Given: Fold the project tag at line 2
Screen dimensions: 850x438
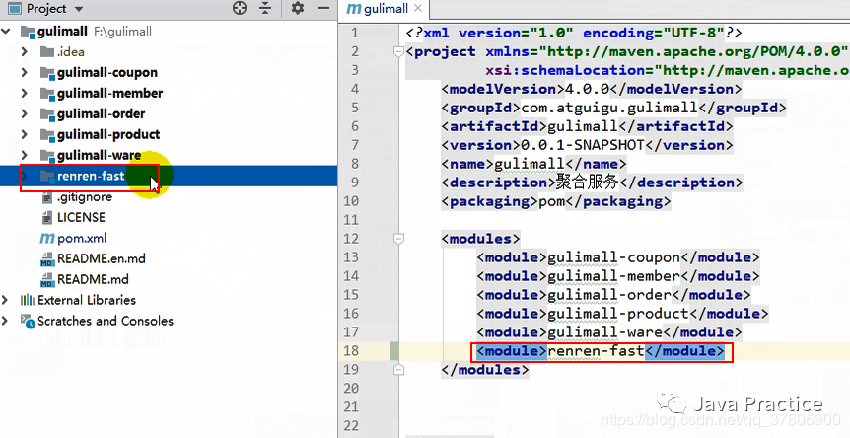Looking at the screenshot, I should 399,52.
